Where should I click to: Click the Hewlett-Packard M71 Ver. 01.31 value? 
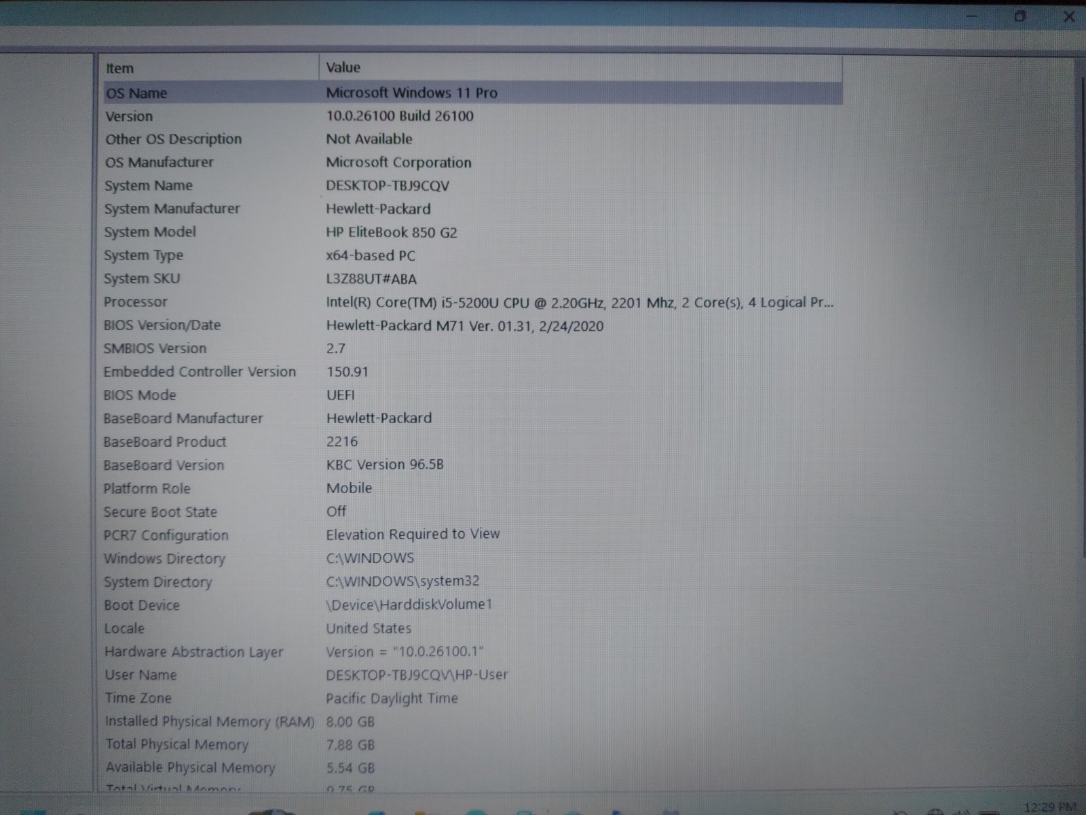465,325
